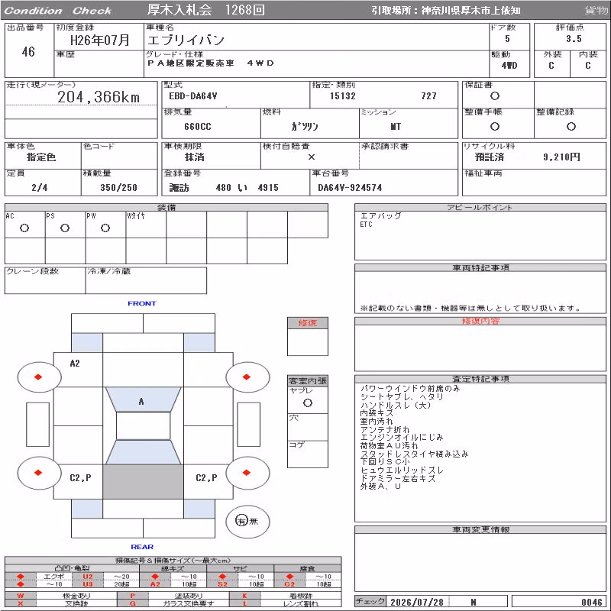This screenshot has height=611, width=611.
Task: Click the 客室内張 header label
Action: pos(308,380)
